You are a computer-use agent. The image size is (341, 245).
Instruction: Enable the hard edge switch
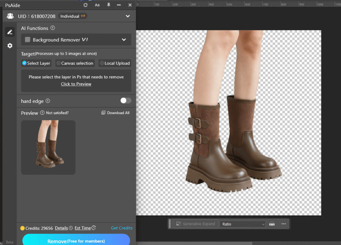(x=126, y=101)
